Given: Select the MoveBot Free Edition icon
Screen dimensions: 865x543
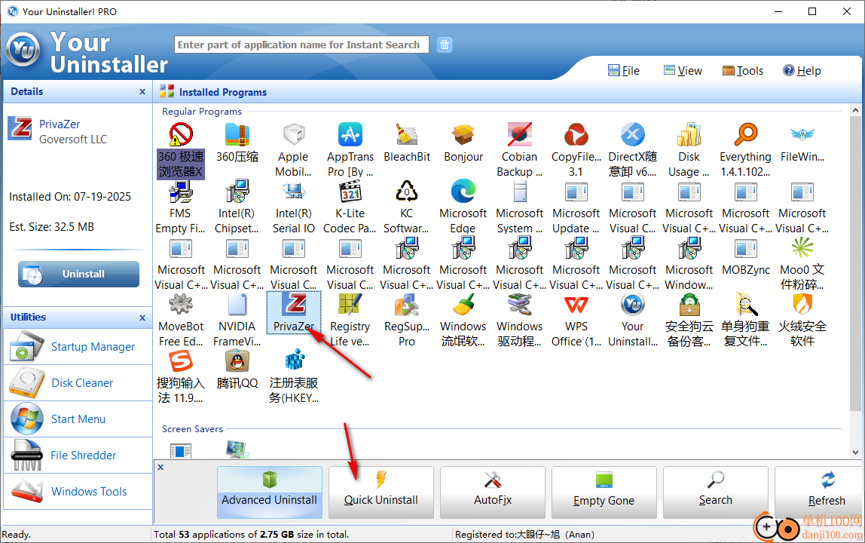Looking at the screenshot, I should point(180,305).
